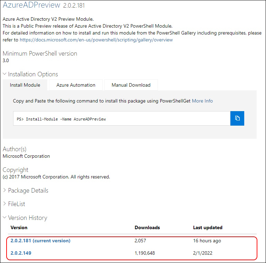This screenshot has height=263, width=266.
Task: Click the Public Preview release description line
Action: coord(87,26)
